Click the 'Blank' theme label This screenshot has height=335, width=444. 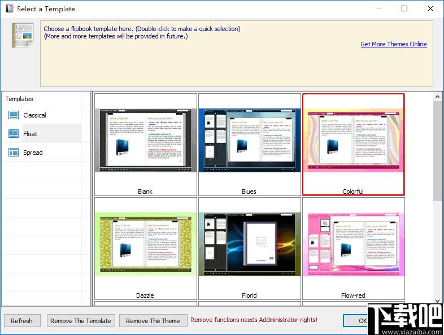[x=145, y=192]
